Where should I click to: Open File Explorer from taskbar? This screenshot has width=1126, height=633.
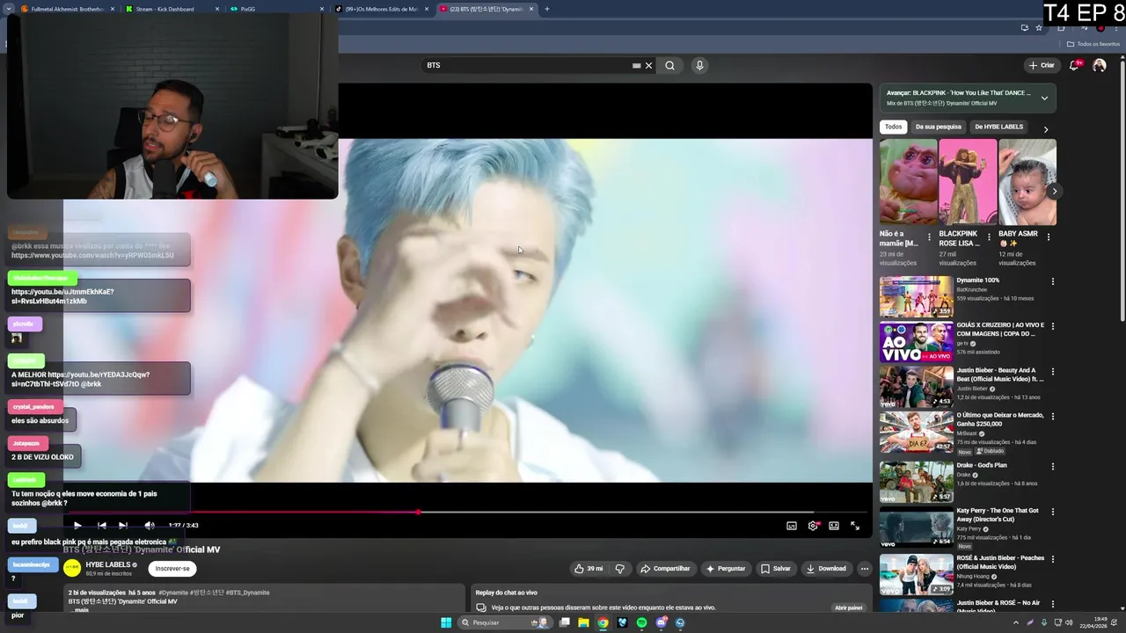pos(583,622)
